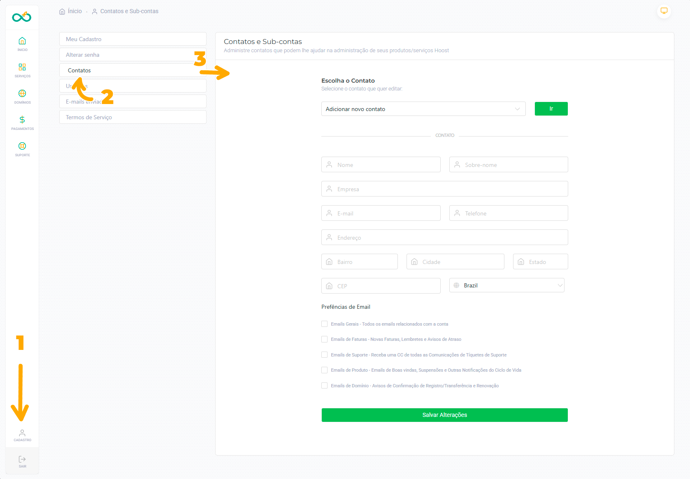This screenshot has height=479, width=690.
Task: Open the Cadastro user icon
Action: coord(22,433)
